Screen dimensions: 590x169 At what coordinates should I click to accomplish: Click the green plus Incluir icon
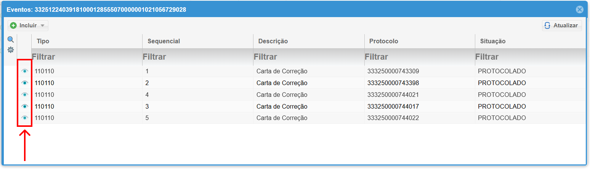(14, 25)
